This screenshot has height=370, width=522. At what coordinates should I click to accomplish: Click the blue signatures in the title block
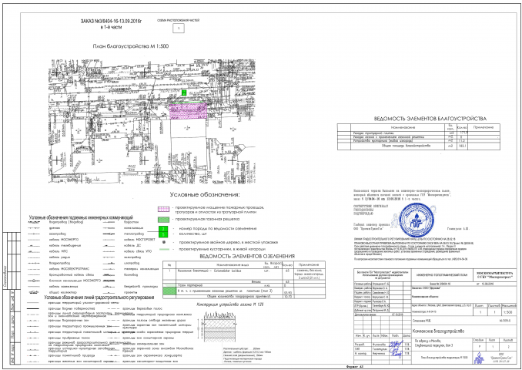point(397,349)
